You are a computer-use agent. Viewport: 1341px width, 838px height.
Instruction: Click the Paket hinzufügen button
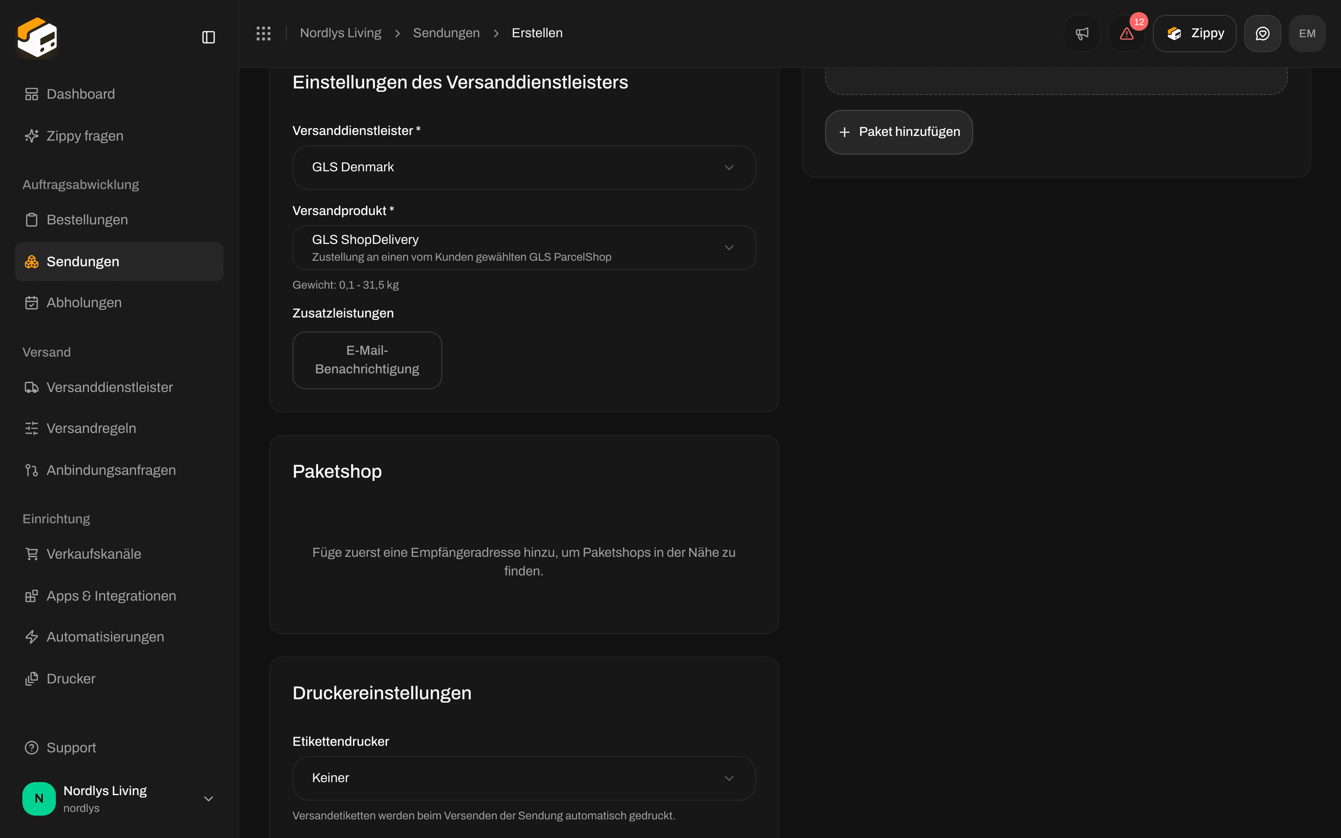coord(898,132)
